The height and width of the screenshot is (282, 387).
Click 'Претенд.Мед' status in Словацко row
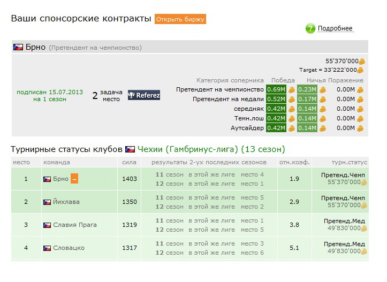(x=344, y=244)
